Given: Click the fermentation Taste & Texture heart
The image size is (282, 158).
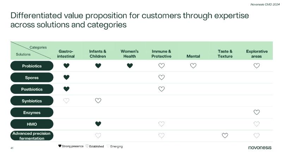Looking at the screenshot, I should (x=225, y=136).
